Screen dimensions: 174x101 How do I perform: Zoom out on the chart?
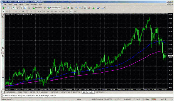pos(80,8)
